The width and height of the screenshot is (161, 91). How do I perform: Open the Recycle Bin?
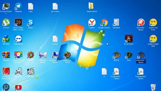point(153,87)
